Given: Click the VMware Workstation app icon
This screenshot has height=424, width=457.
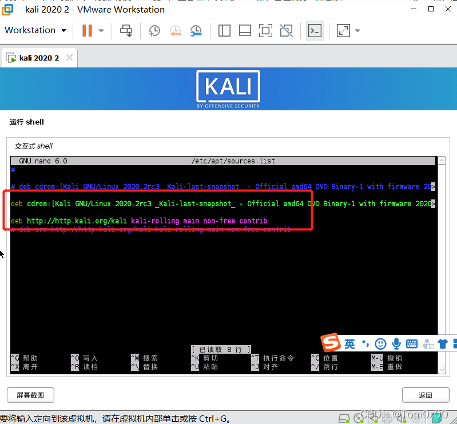Looking at the screenshot, I should click(x=7, y=9).
